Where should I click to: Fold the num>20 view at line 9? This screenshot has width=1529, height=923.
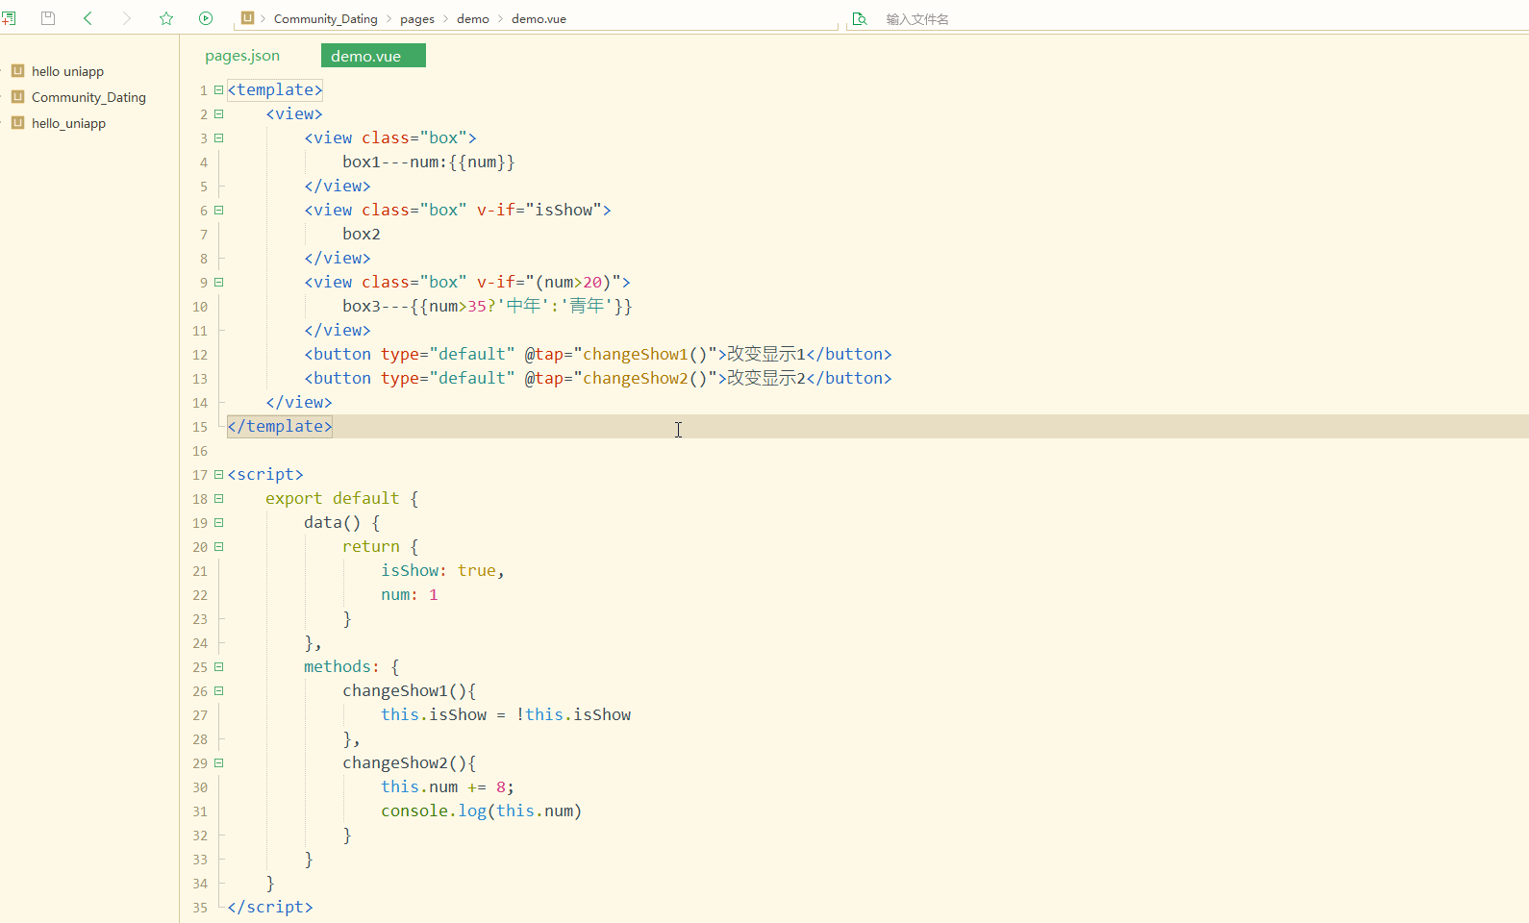tap(219, 282)
